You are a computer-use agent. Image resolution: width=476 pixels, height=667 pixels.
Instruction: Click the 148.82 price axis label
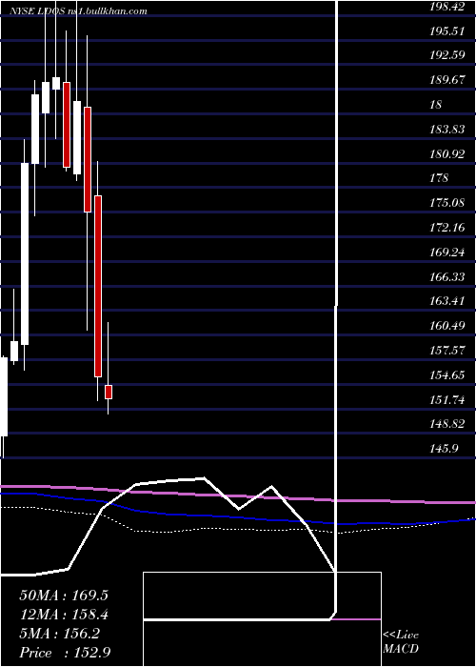tap(447, 424)
